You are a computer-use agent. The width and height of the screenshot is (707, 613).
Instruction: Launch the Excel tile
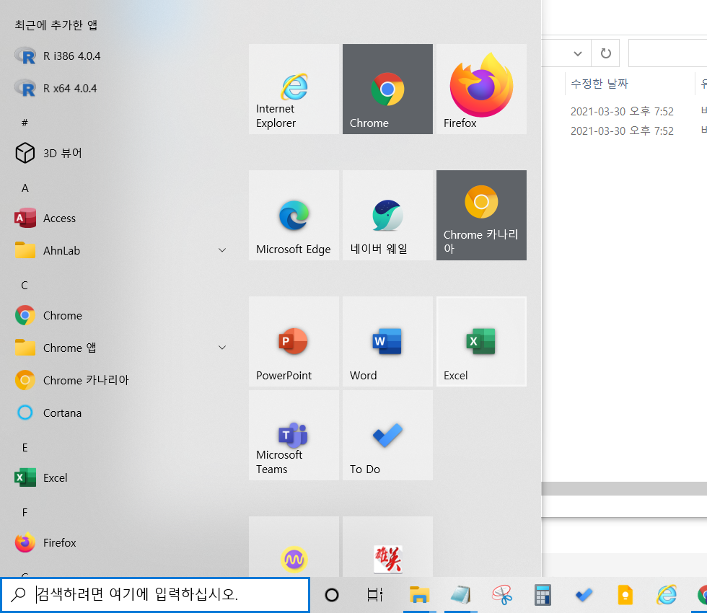point(481,341)
